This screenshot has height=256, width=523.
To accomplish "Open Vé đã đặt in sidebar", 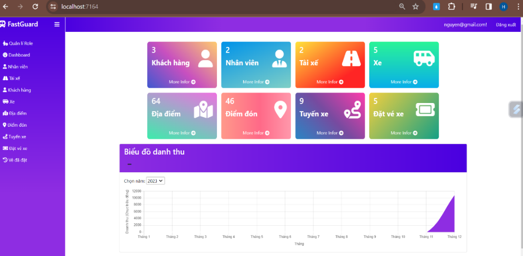I will (x=15, y=160).
